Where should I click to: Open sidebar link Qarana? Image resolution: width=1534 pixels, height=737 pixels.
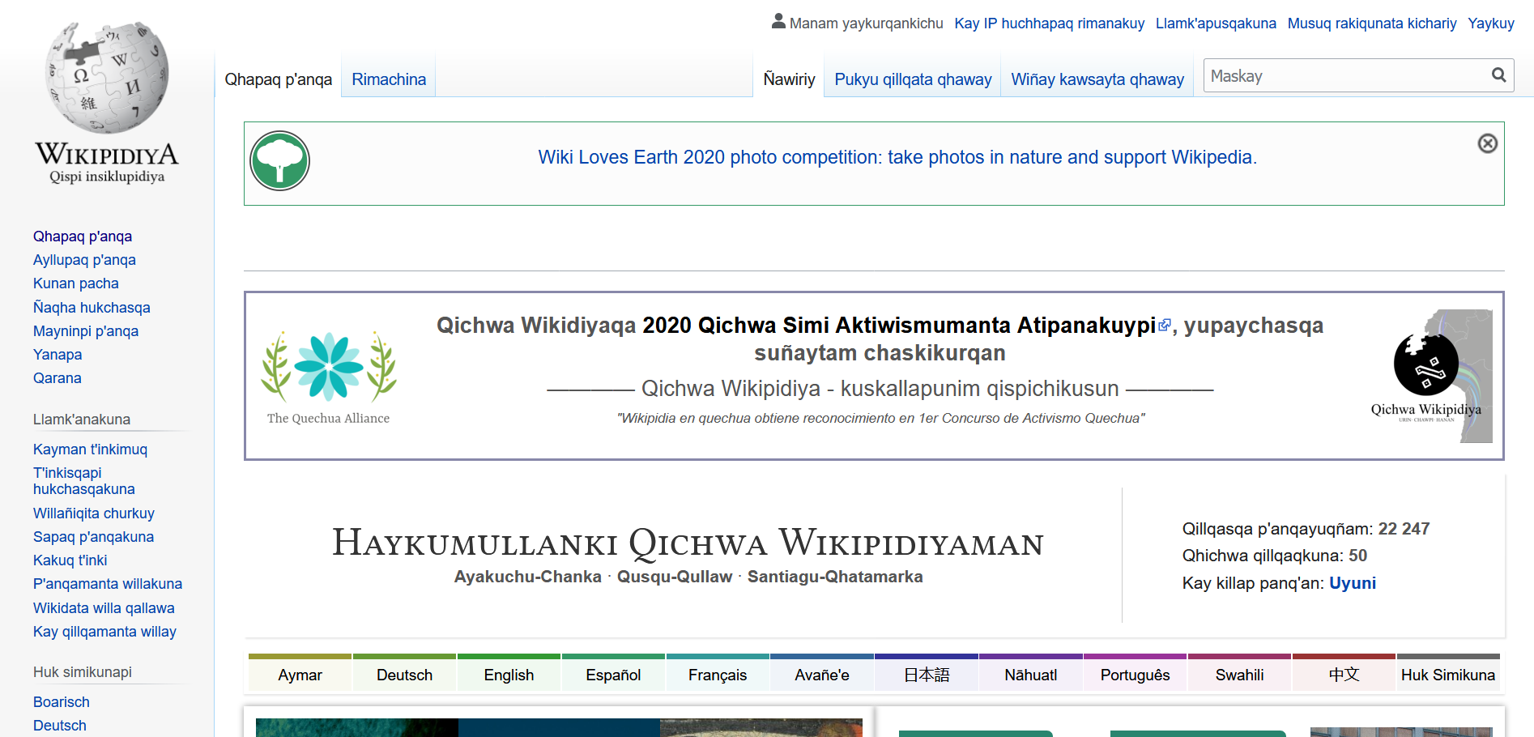[x=58, y=378]
